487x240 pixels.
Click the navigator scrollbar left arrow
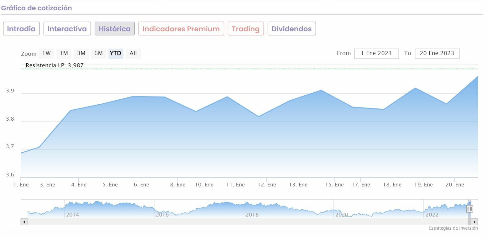coord(24,222)
